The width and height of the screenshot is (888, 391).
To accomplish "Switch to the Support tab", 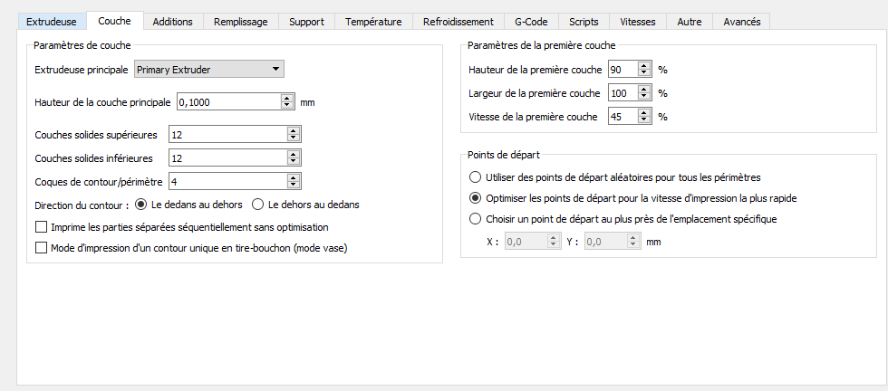I will click(306, 22).
